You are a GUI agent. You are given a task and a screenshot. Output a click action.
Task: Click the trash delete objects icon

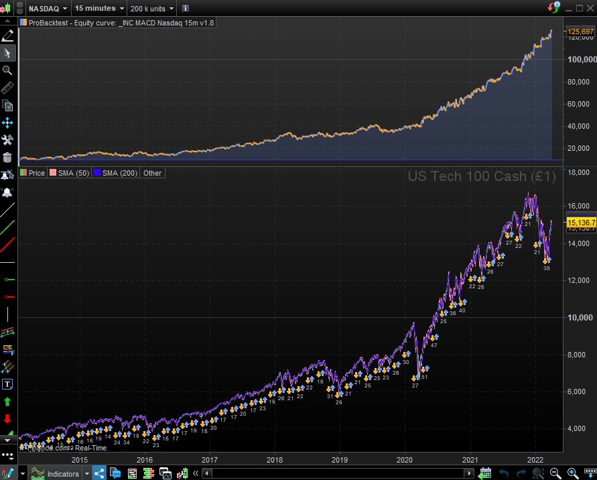pyautogui.click(x=7, y=158)
